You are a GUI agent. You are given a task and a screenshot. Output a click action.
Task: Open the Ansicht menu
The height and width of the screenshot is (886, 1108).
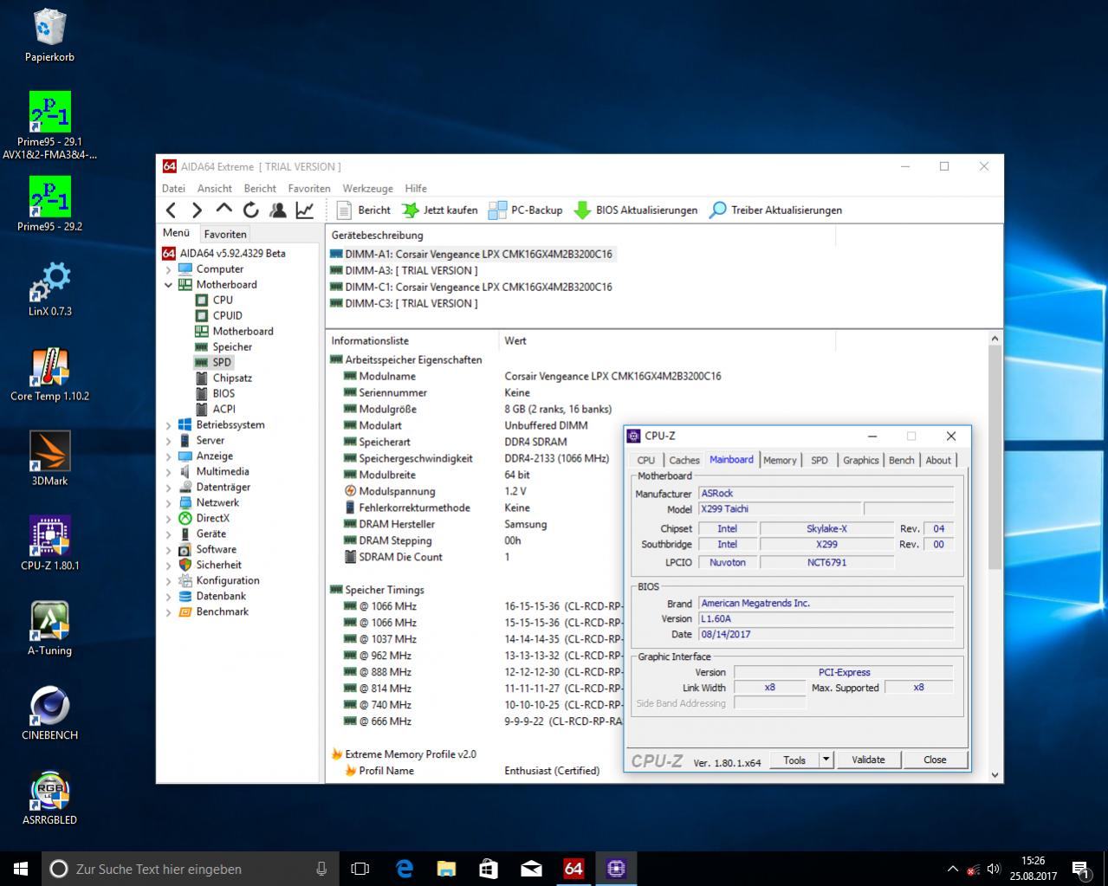pyautogui.click(x=214, y=188)
